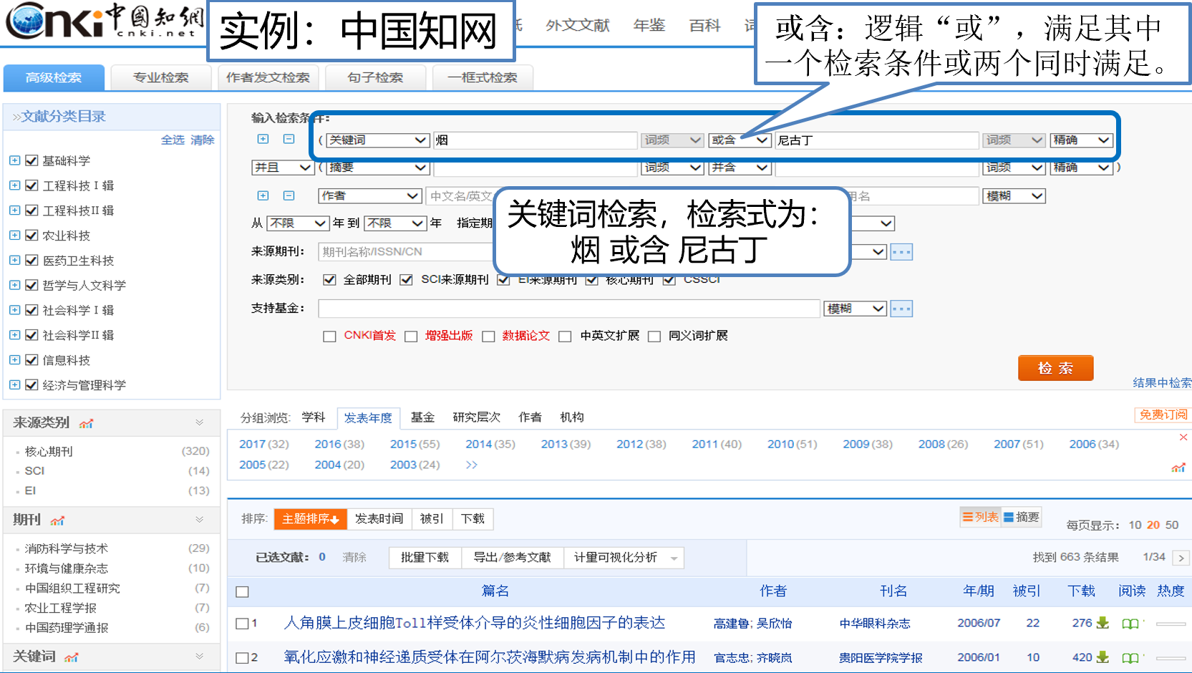Read article one online book icon

[1130, 624]
